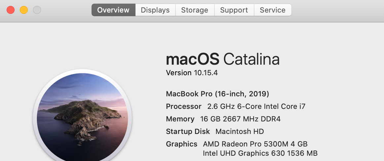
Task: Click the grayed-out zoom window button
Action: [37, 10]
